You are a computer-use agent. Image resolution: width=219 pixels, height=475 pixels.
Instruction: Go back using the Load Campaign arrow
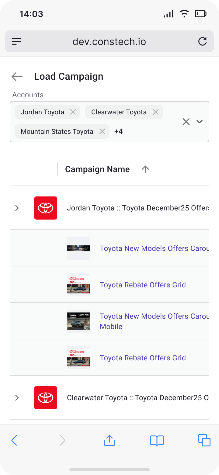point(17,77)
